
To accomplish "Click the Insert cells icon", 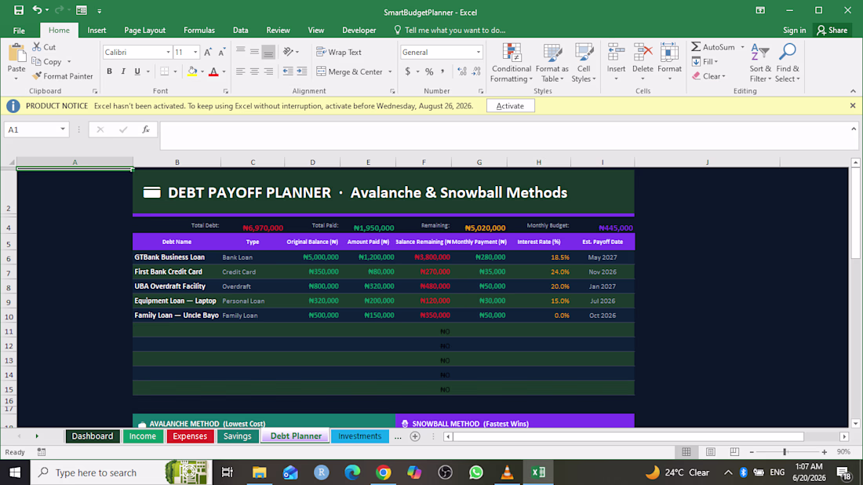I will click(616, 53).
